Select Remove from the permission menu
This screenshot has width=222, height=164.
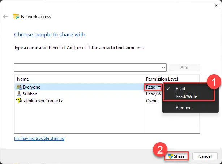pos(183,107)
